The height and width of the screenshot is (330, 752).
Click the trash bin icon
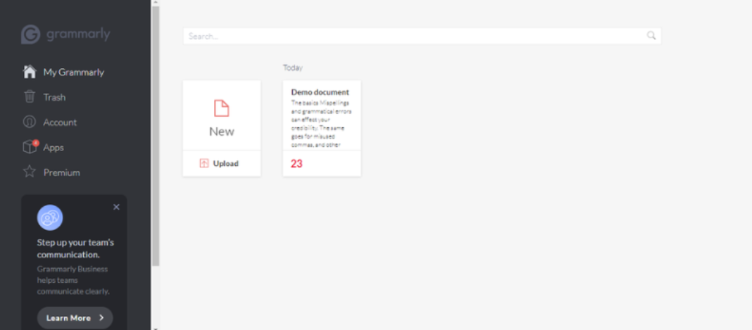[30, 97]
